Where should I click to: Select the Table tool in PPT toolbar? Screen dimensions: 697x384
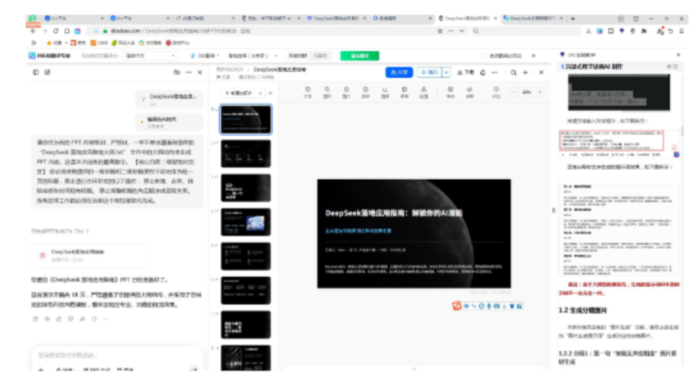[404, 92]
